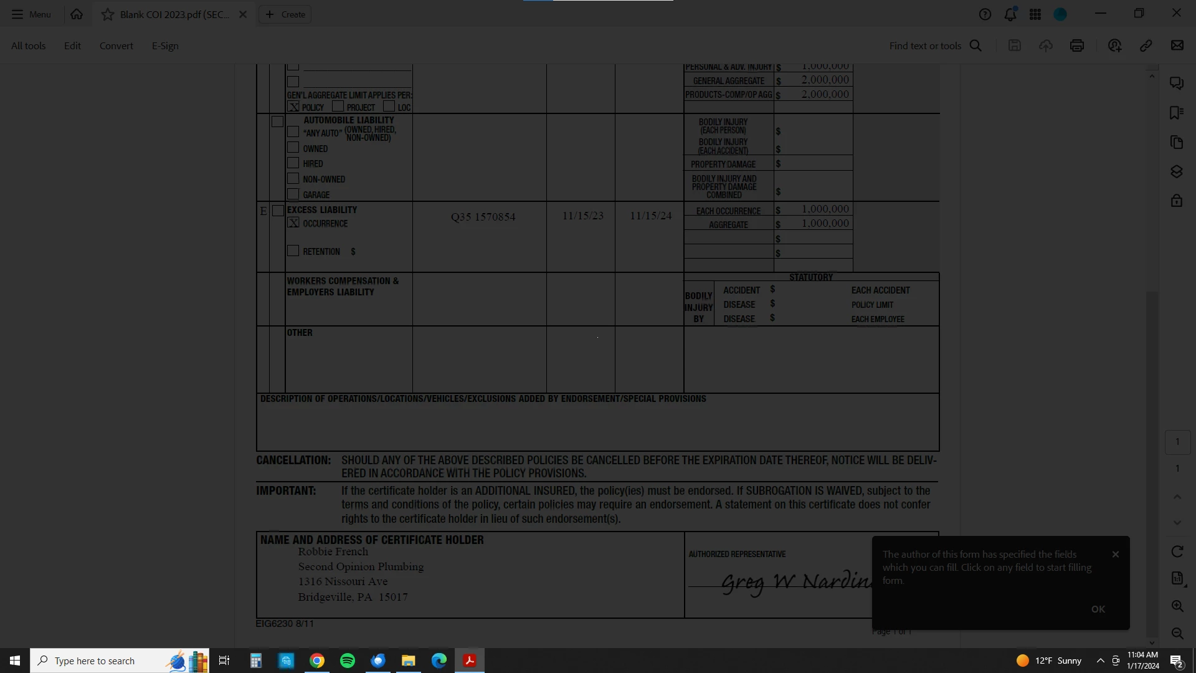This screenshot has height=673, width=1196.
Task: Go to previous page up chevron
Action: click(1177, 497)
